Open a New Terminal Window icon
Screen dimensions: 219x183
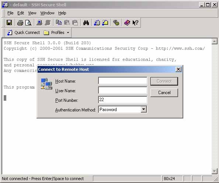point(97,23)
